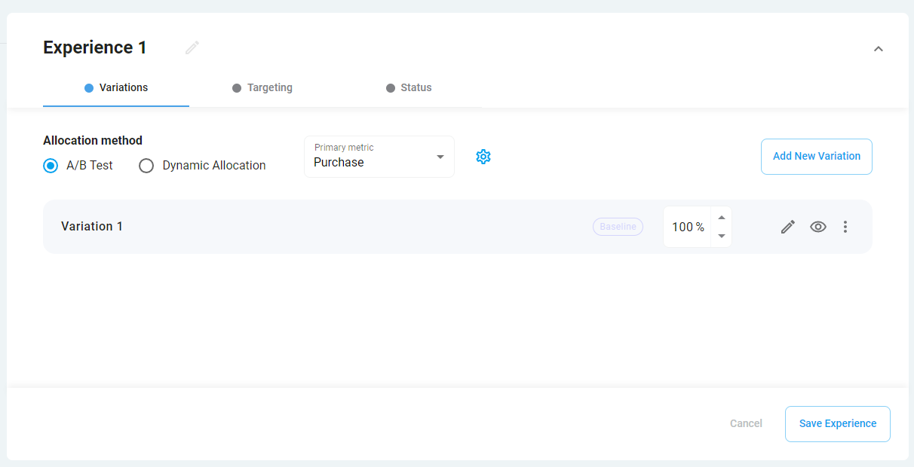Screen dimensions: 914x467
Task: Select the A/B Test allocation method
Action: (x=51, y=166)
